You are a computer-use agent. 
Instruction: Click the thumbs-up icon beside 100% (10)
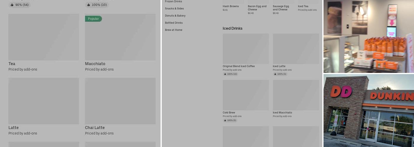click(88, 5)
